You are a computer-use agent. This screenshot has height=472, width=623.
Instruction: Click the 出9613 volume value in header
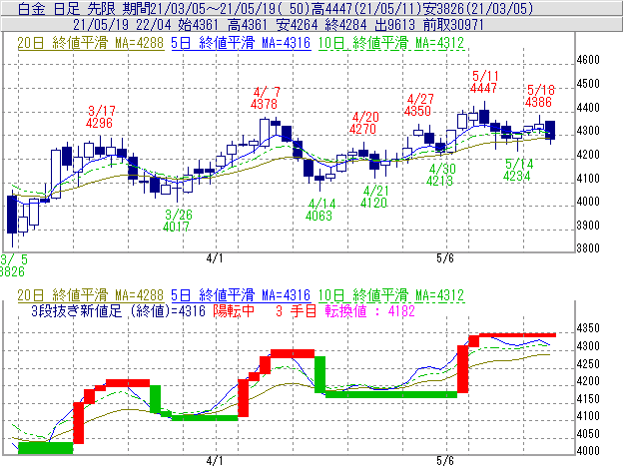[x=395, y=25]
